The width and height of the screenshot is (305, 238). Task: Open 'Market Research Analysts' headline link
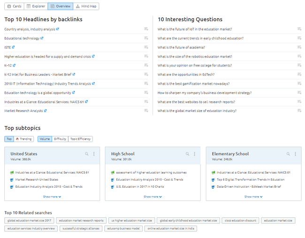pyautogui.click(x=23, y=111)
